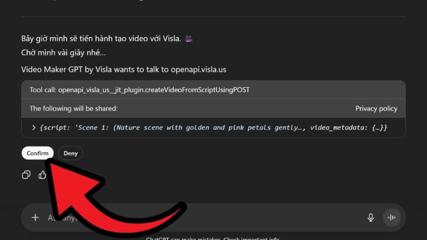Click the "Bây giờ mình sẽ tiến hành" sentence
Screen dimensions: 427x240
pyautogui.click(x=101, y=39)
